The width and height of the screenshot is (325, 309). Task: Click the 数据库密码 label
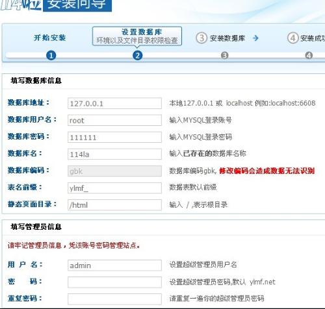pos(29,136)
